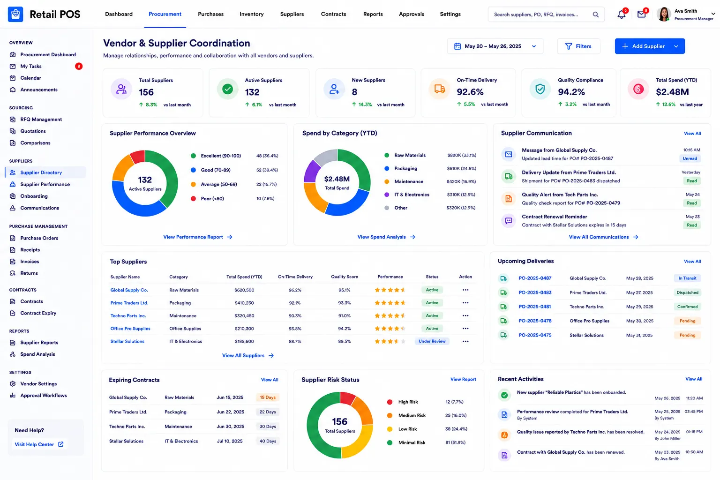Go to the Contracts top navigation tab
The width and height of the screenshot is (720, 480).
pyautogui.click(x=334, y=14)
